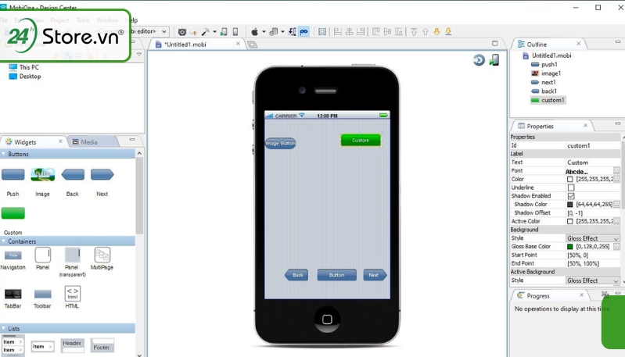
Task: Click the bring to front arrow icon
Action: tap(414, 32)
